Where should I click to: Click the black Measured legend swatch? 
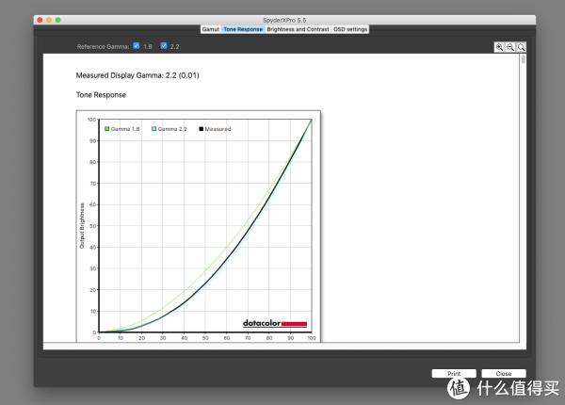coord(202,129)
